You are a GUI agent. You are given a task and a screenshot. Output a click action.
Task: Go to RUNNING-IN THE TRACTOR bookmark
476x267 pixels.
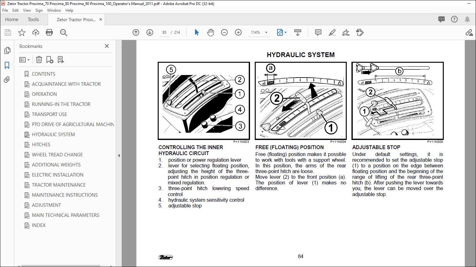(61, 104)
